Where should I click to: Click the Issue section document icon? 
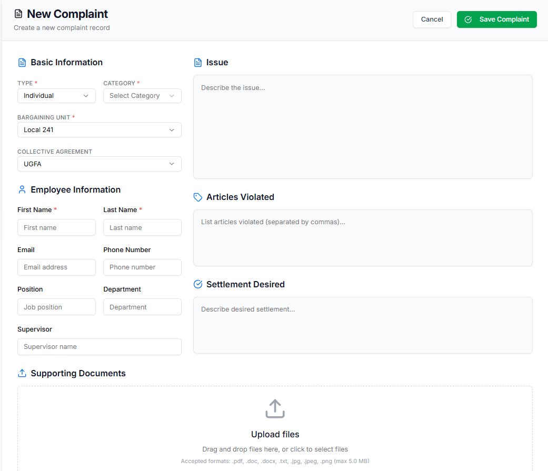[198, 62]
